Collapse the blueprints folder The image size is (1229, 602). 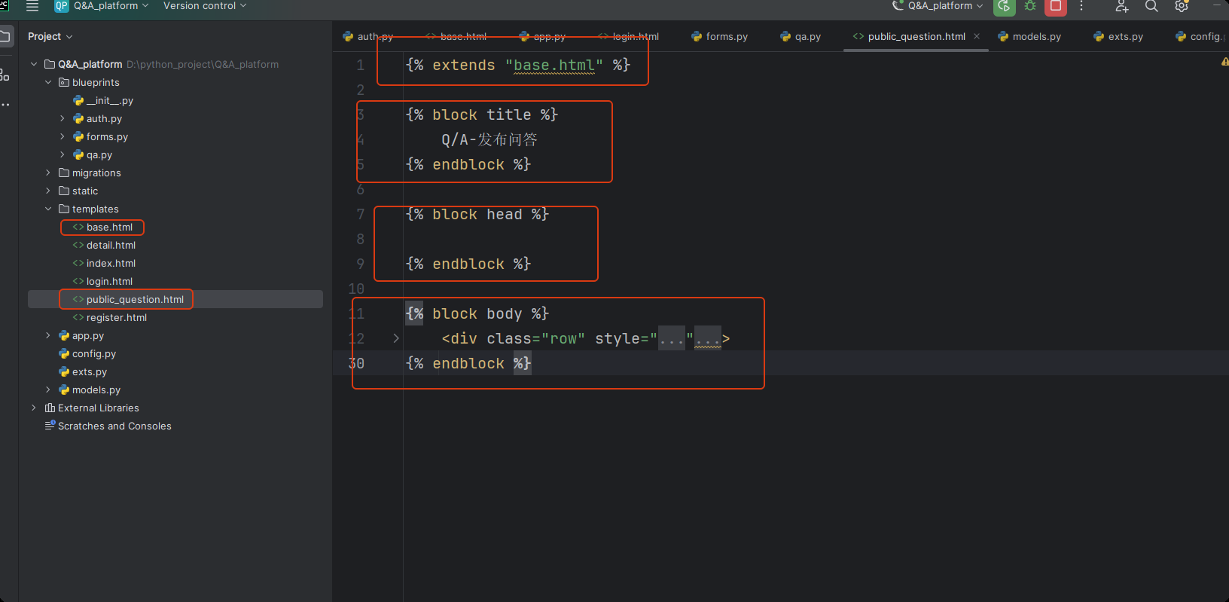point(48,82)
